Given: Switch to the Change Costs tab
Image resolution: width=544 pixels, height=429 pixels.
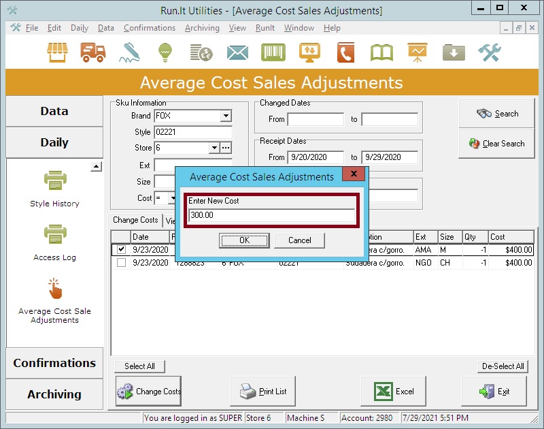Looking at the screenshot, I should [135, 220].
